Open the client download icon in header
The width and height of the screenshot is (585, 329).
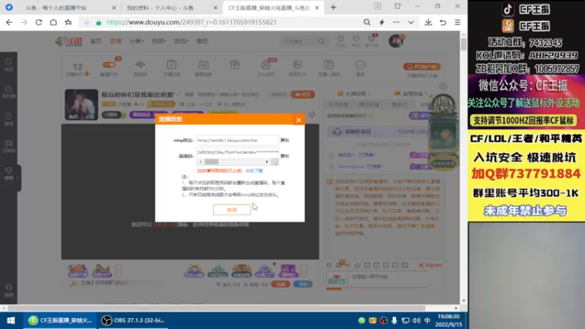pos(371,40)
